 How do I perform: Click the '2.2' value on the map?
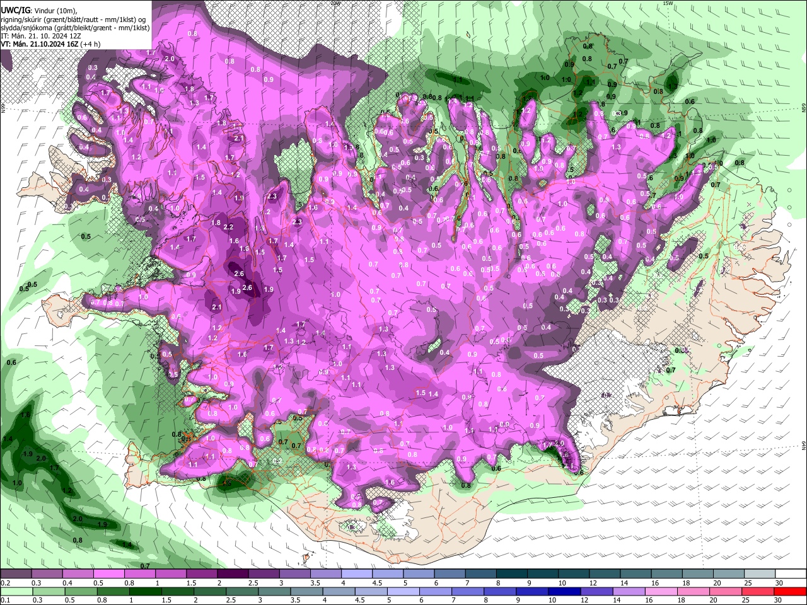[228, 227]
